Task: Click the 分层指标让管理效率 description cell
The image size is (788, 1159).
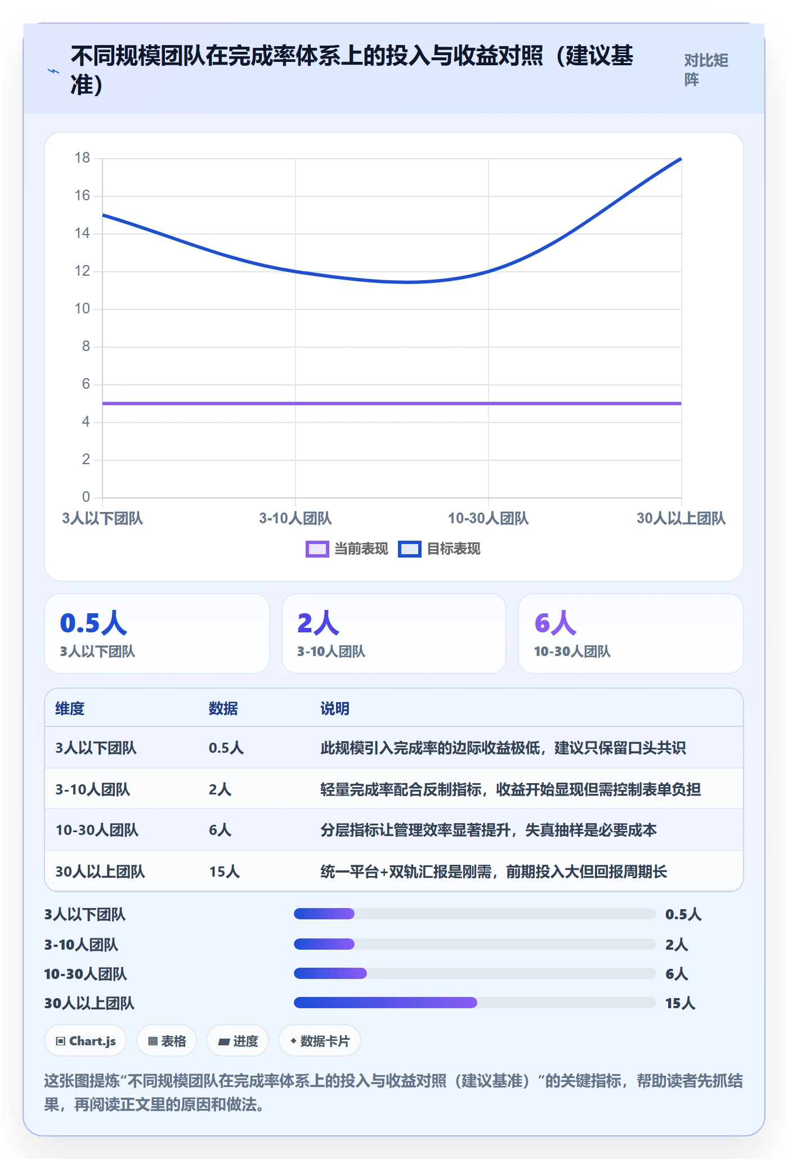Action: tap(489, 830)
